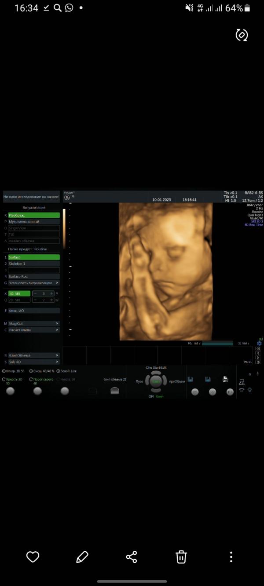This screenshot has height=586, width=264.
Task: Click the 3D fetal face image
Action: pyautogui.click(x=165, y=271)
